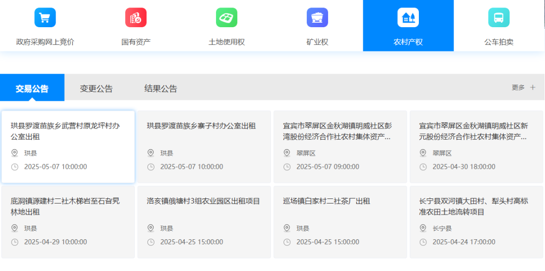
Task: Open the 结果公告 tab
Action: coord(160,89)
